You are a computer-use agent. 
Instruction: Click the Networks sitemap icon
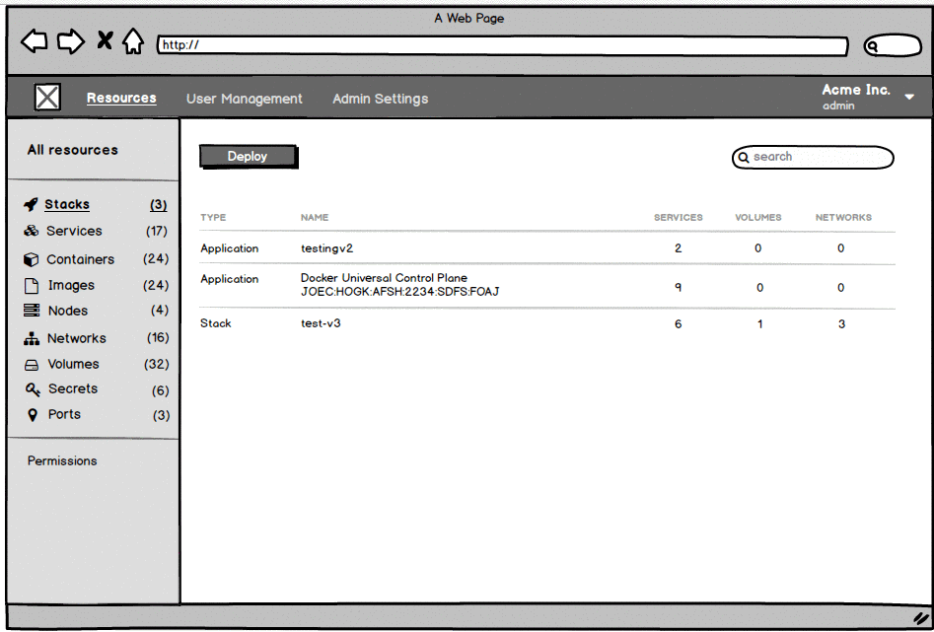[x=32, y=338]
